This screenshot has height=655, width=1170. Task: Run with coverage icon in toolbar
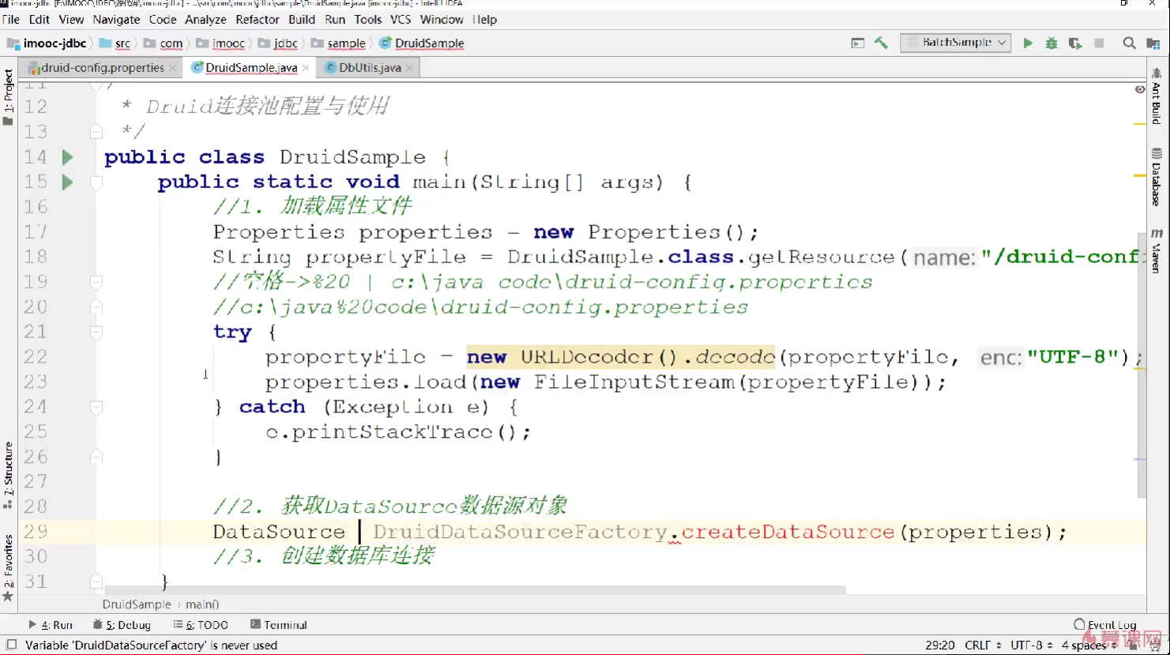click(1075, 43)
